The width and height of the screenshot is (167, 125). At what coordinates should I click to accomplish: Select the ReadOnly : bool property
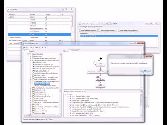(40, 113)
